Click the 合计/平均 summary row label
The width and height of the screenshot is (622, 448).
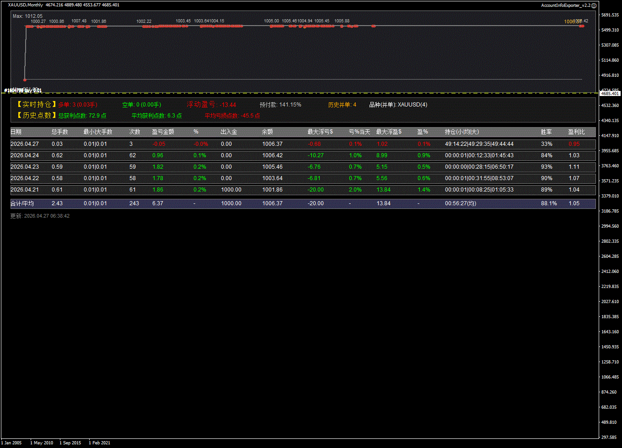tap(22, 203)
